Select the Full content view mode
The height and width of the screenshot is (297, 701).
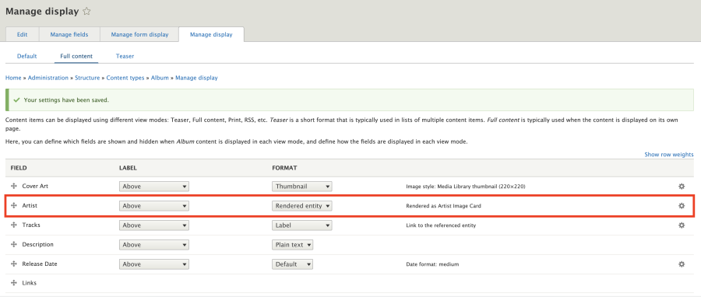pos(76,56)
